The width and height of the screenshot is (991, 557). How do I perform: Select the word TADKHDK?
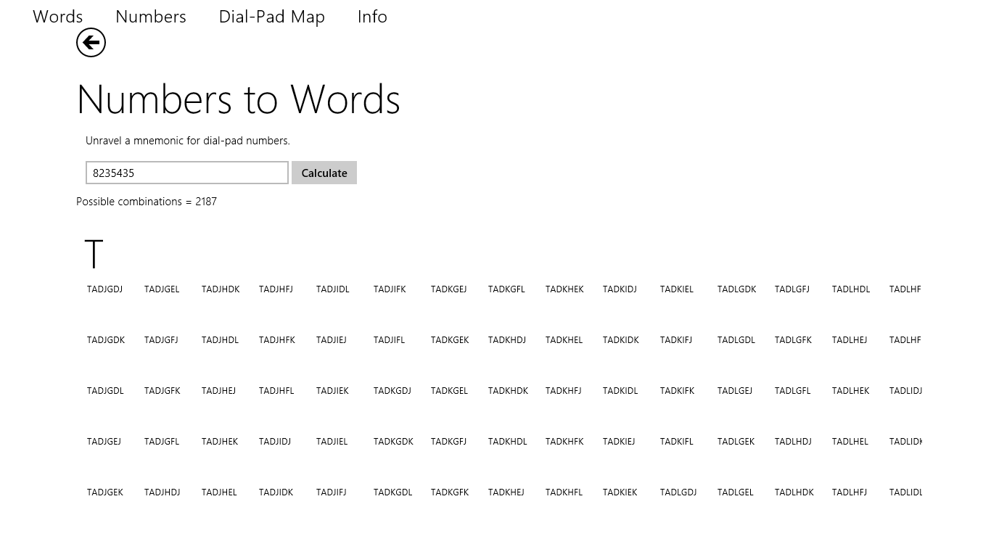click(x=508, y=391)
